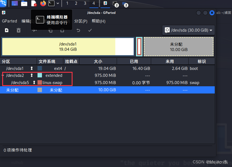Collapse the /dev/sda2 extended partition tree
The image size is (232, 167).
3,75
